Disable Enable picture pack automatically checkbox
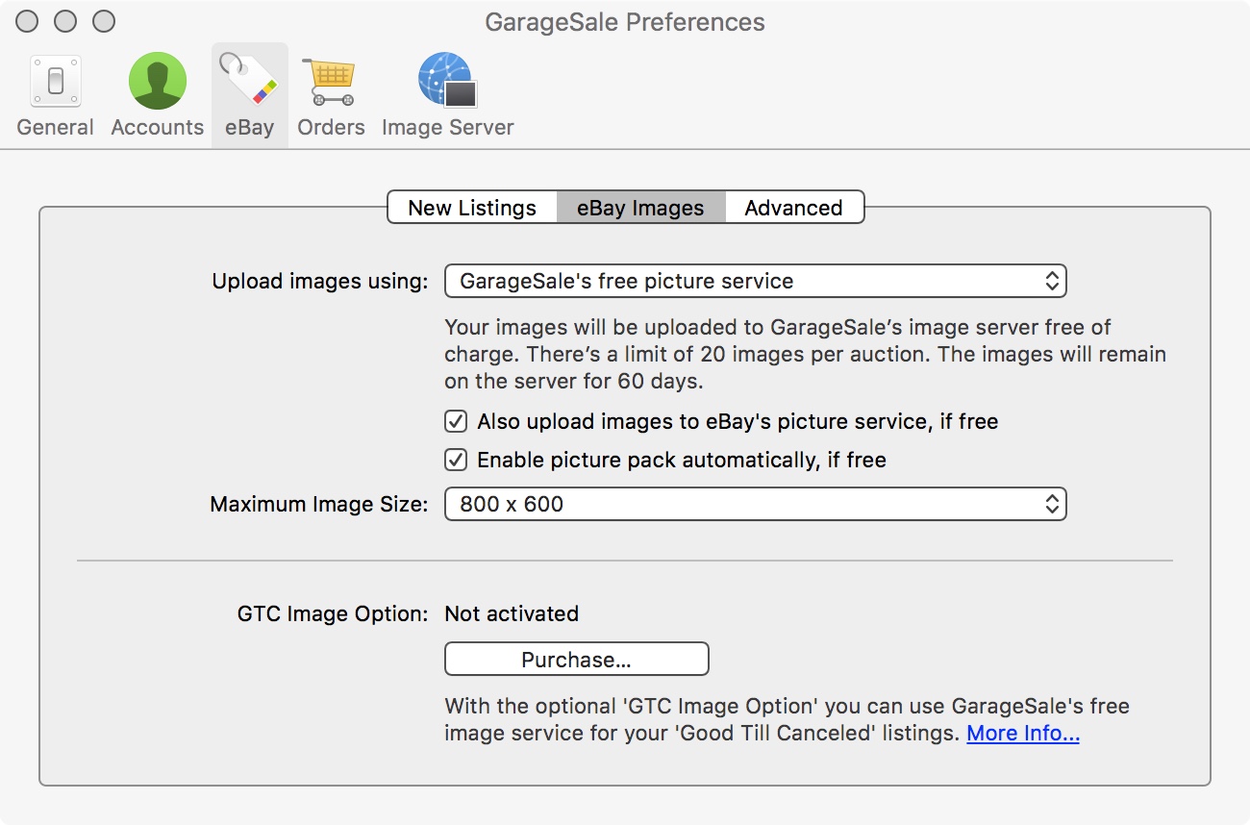Viewport: 1250px width, 825px height. (456, 461)
